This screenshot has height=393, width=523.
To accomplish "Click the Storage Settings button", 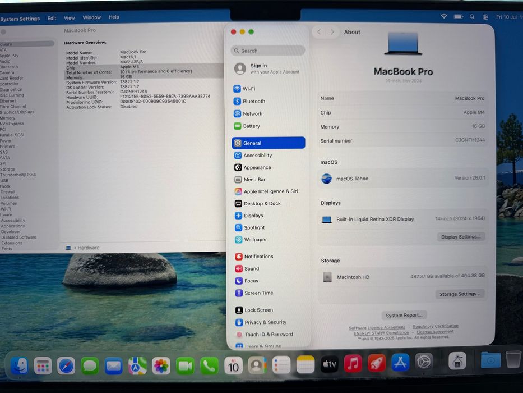I will (460, 294).
